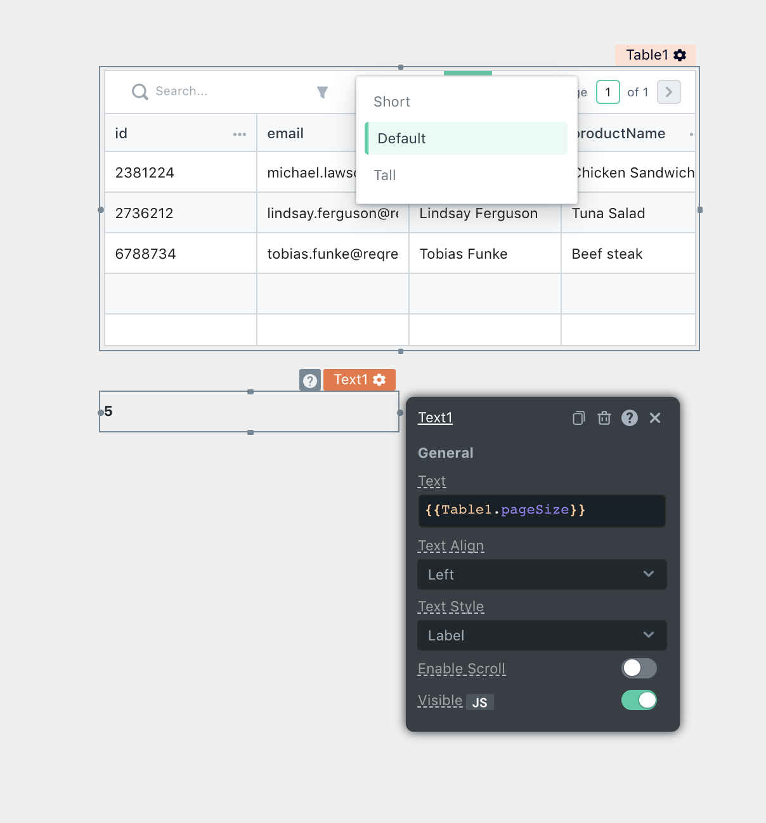Edit the {{Table1.pageSize}} text binding field
The height and width of the screenshot is (823, 766).
pyautogui.click(x=542, y=510)
